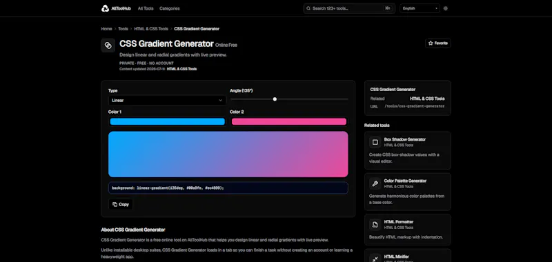
Task: Click the CSS Gradient Generator current breadcrumb
Action: (x=197, y=29)
